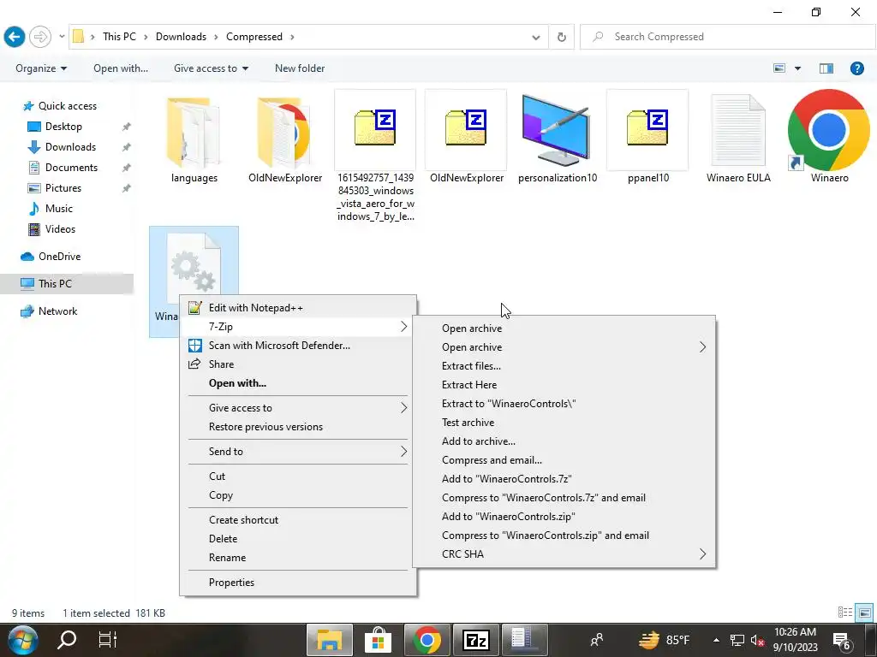
Task: Choose Rename in the context menu
Action: point(298,558)
